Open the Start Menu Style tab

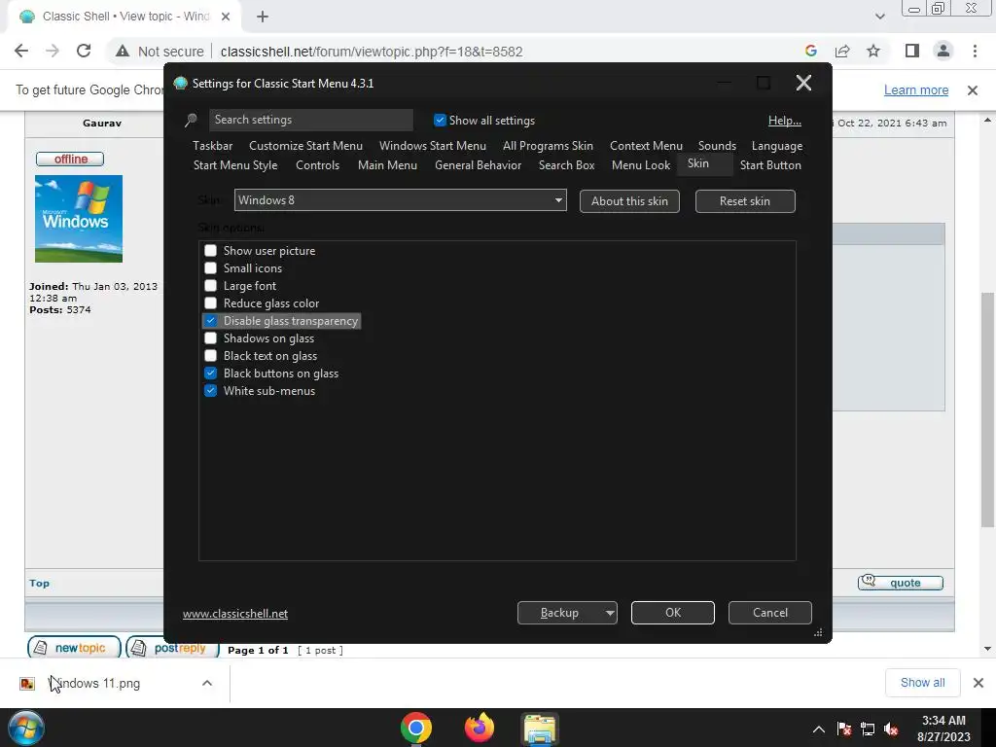(x=235, y=165)
